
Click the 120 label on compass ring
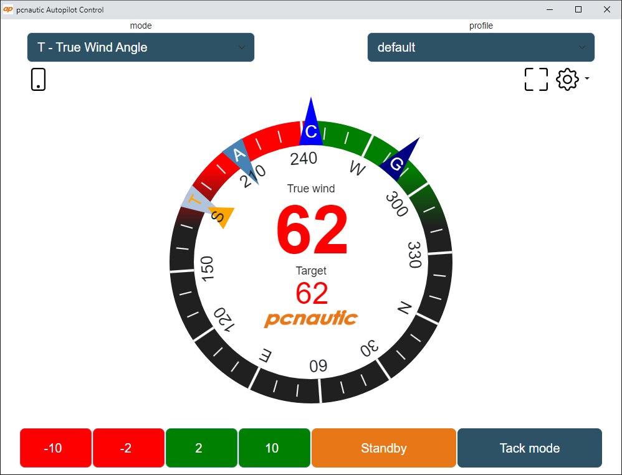pos(224,319)
